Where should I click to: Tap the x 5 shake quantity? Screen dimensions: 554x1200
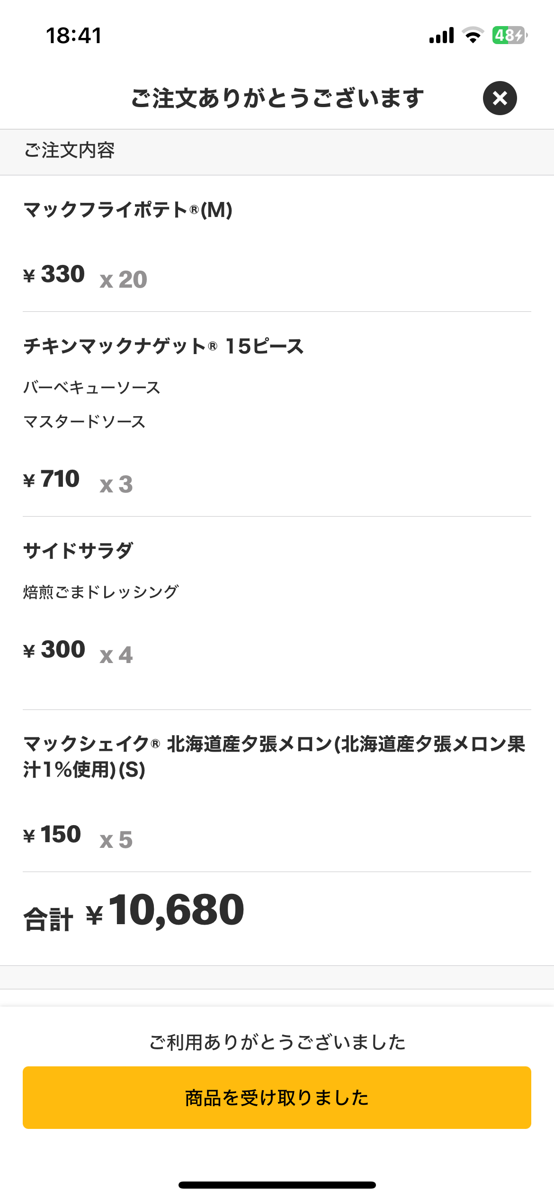(x=116, y=840)
